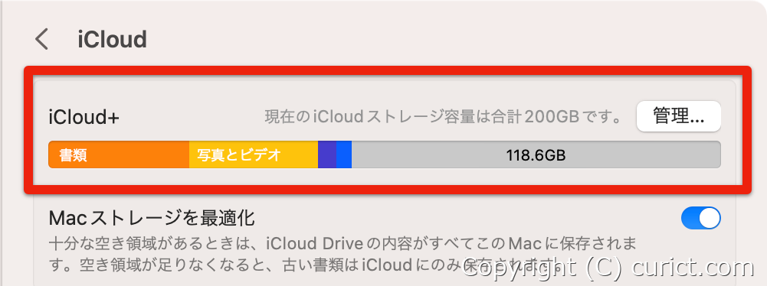767x286 pixels.
Task: Click the iCloud page title
Action: pos(112,40)
